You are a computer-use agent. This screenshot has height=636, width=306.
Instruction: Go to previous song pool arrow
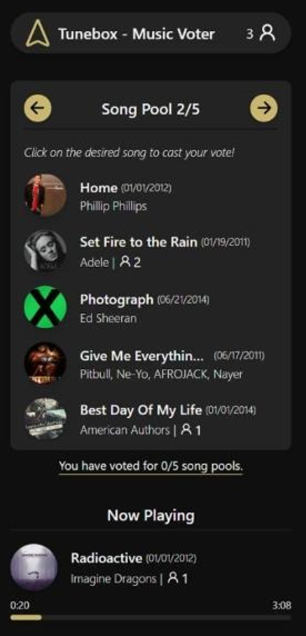tap(38, 108)
